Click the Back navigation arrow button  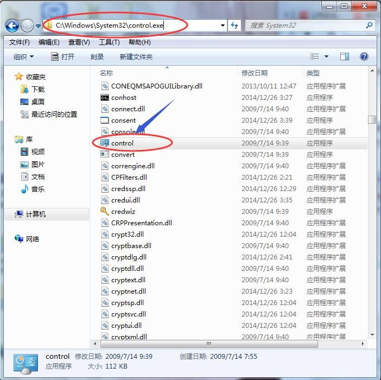click(12, 26)
